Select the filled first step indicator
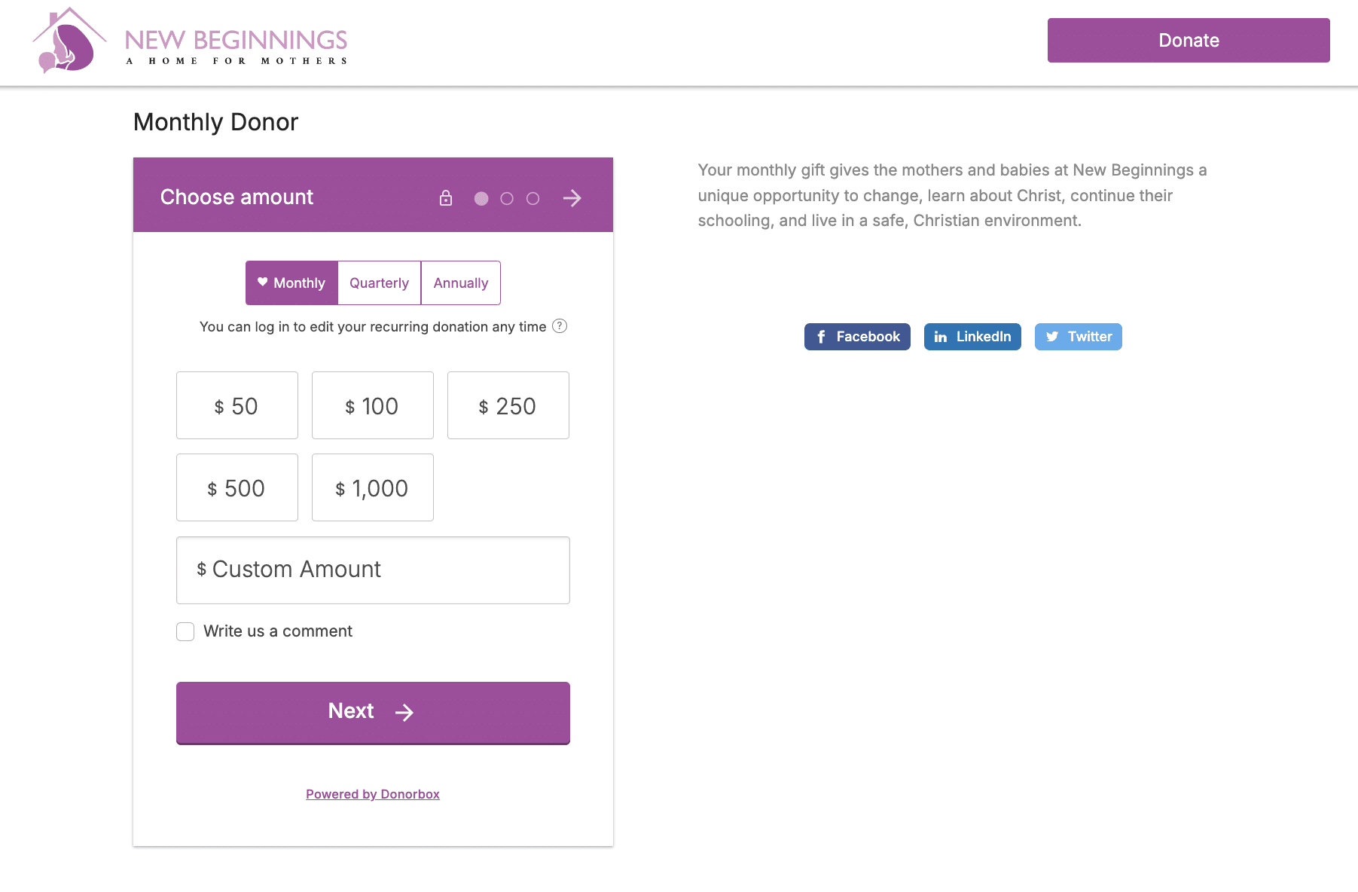 click(x=481, y=198)
